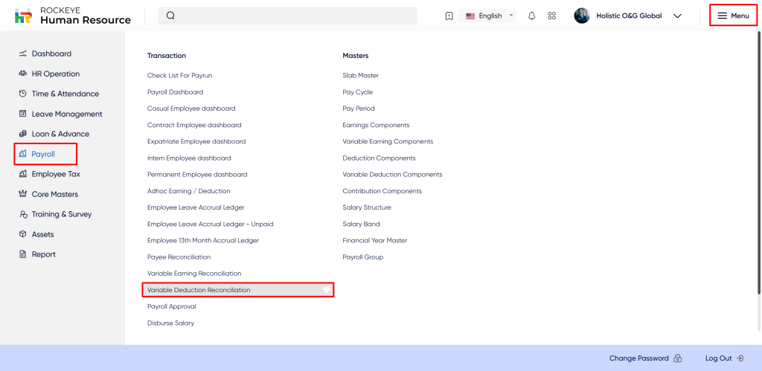The image size is (762, 371).
Task: Open the hamburger Menu button
Action: (733, 16)
